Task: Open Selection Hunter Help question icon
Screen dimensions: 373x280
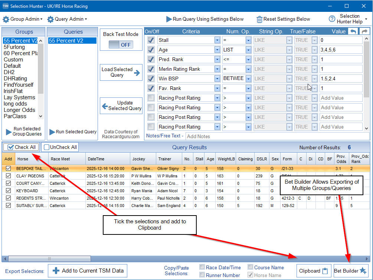Action: 332,19
